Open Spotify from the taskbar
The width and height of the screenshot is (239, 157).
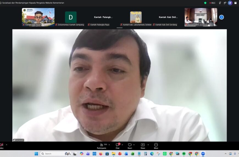coord(184,154)
